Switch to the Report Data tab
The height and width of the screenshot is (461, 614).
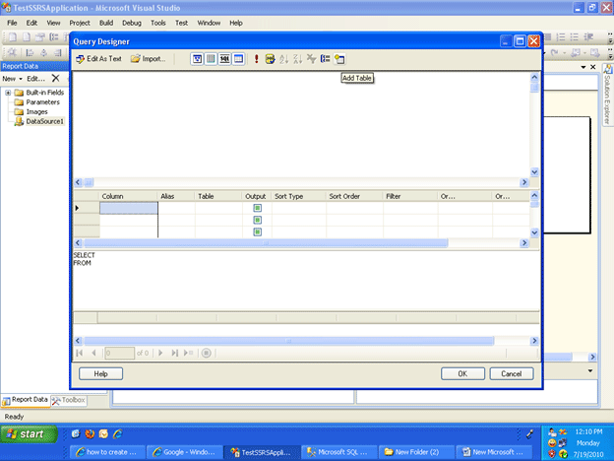(26, 400)
